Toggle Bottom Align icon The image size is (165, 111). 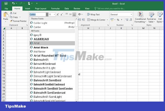click(74, 15)
